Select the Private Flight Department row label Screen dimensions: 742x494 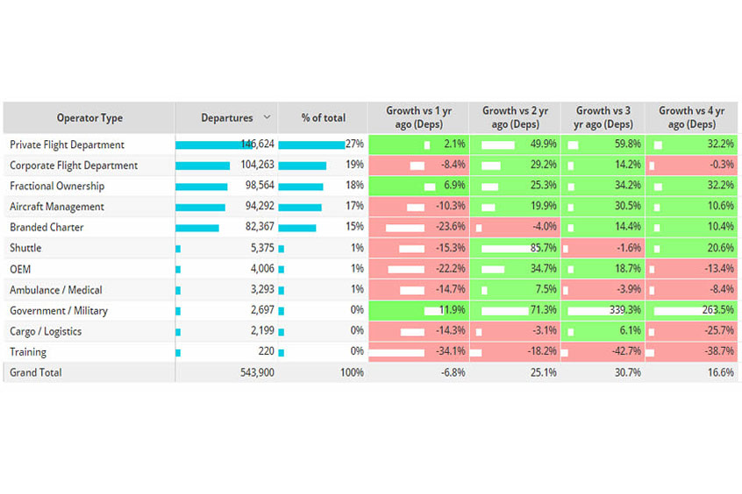pos(67,145)
